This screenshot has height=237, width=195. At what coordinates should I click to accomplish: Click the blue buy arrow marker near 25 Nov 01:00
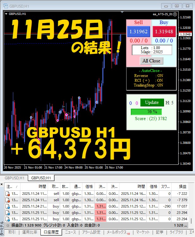tap(97, 102)
